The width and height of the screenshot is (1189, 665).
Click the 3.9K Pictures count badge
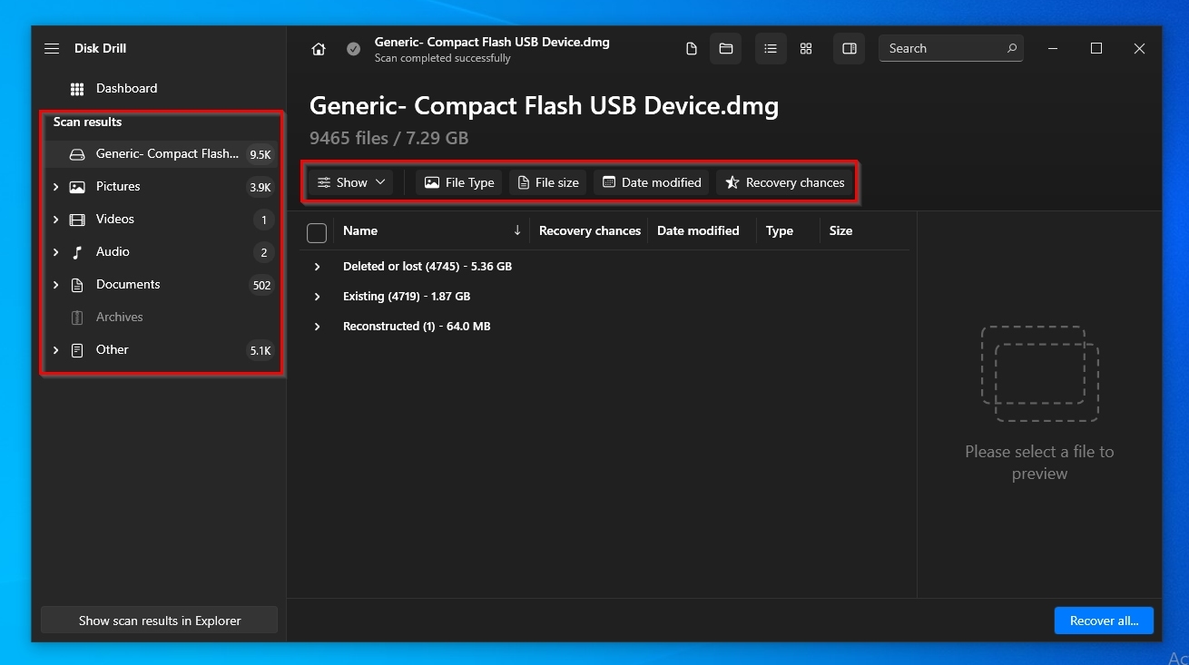coord(260,188)
